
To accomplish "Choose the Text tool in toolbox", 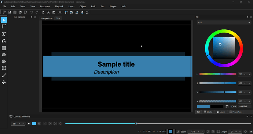I will point(4,68).
